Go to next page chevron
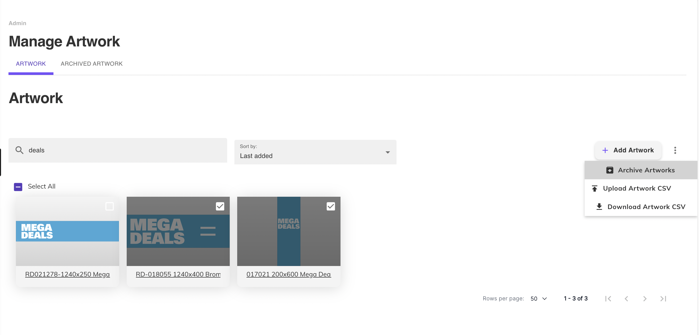The width and height of the screenshot is (699, 335). coord(645,298)
